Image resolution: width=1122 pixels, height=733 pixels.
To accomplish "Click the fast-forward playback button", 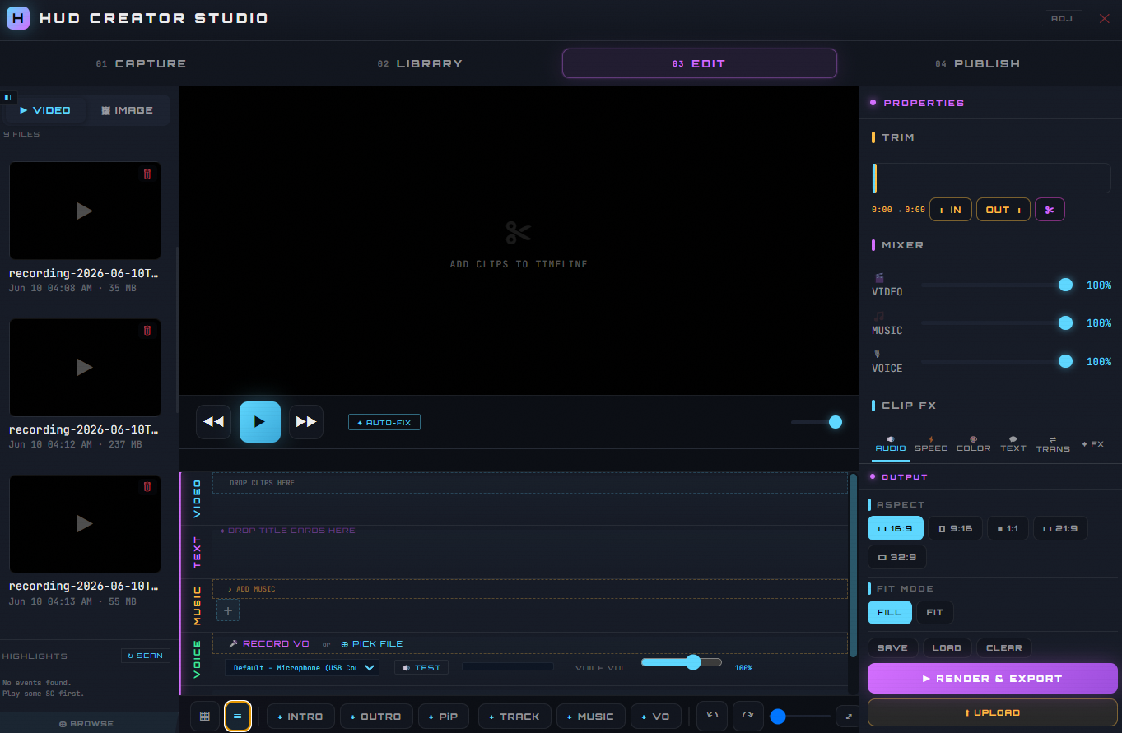I will (x=306, y=422).
